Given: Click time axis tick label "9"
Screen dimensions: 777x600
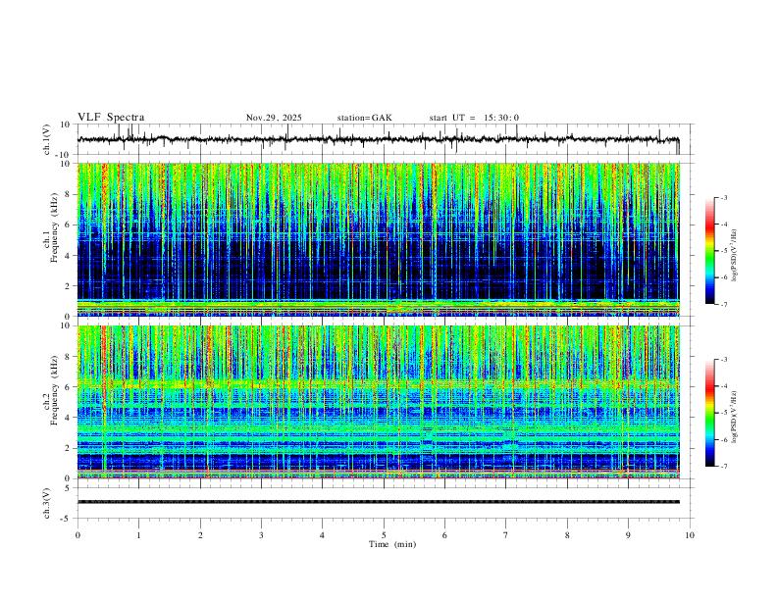Looking at the screenshot, I should pos(628,535).
